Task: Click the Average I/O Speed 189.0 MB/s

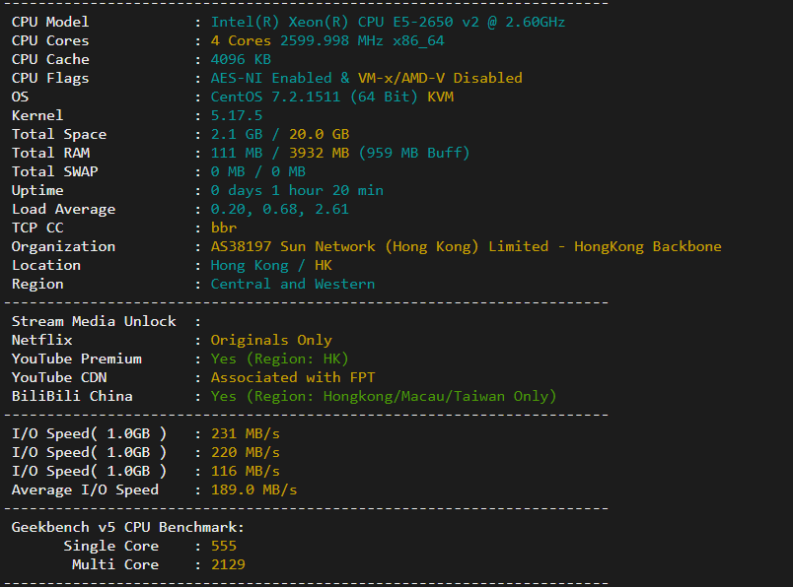Action: [253, 489]
